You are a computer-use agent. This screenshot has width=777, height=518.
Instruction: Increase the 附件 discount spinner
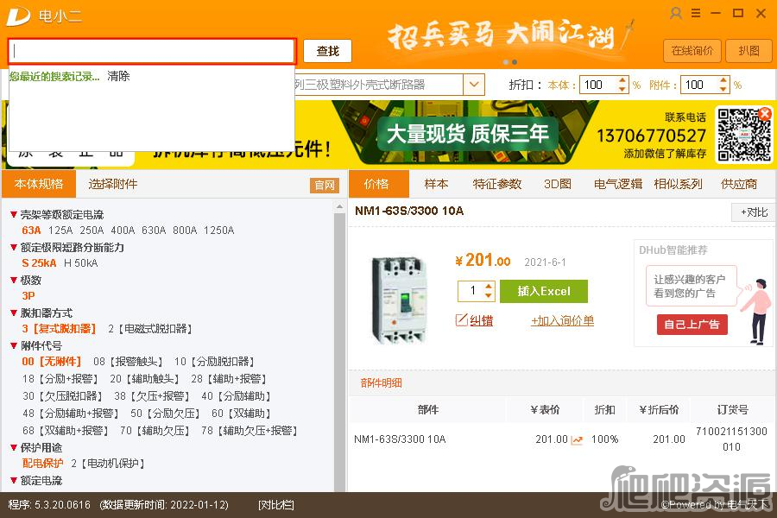[x=723, y=80]
